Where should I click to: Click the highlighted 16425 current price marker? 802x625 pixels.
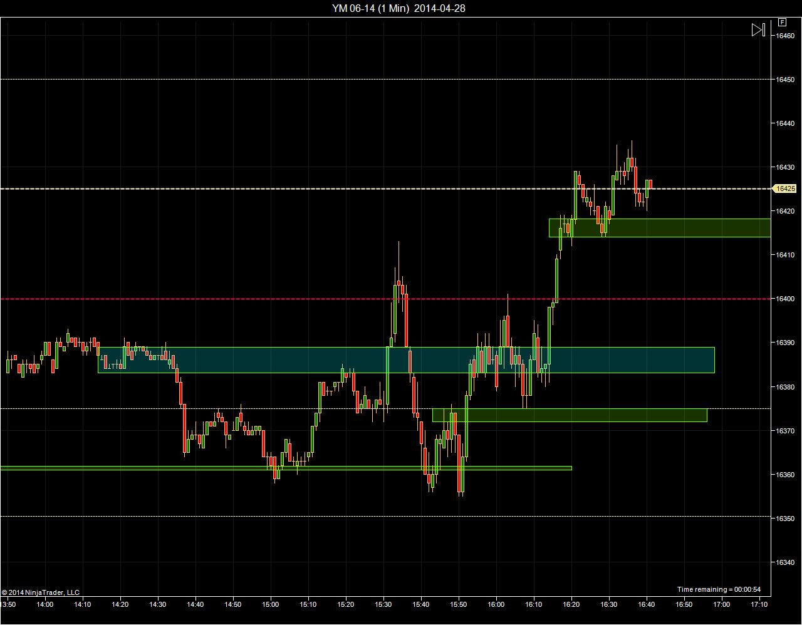786,189
